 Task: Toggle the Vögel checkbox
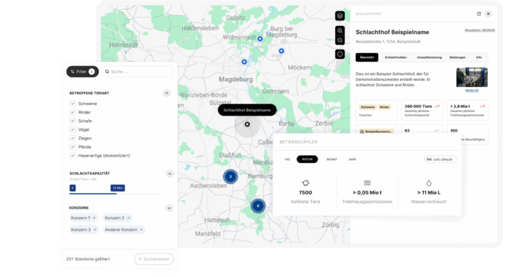73,130
